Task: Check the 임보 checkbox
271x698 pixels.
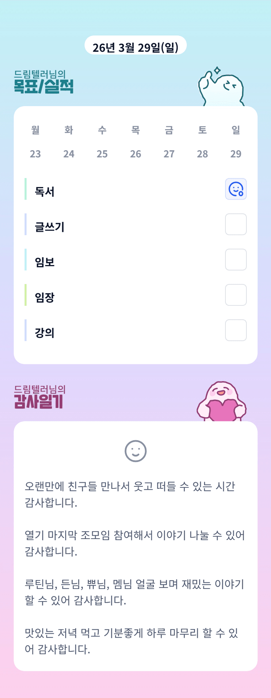Action: (236, 259)
